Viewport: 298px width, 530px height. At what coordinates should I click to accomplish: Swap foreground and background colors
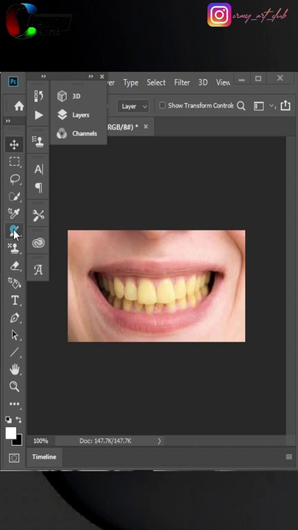pyautogui.click(x=19, y=420)
